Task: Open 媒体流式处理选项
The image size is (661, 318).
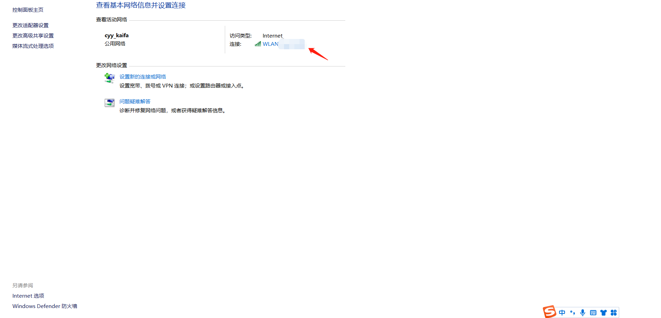Action: 33,46
